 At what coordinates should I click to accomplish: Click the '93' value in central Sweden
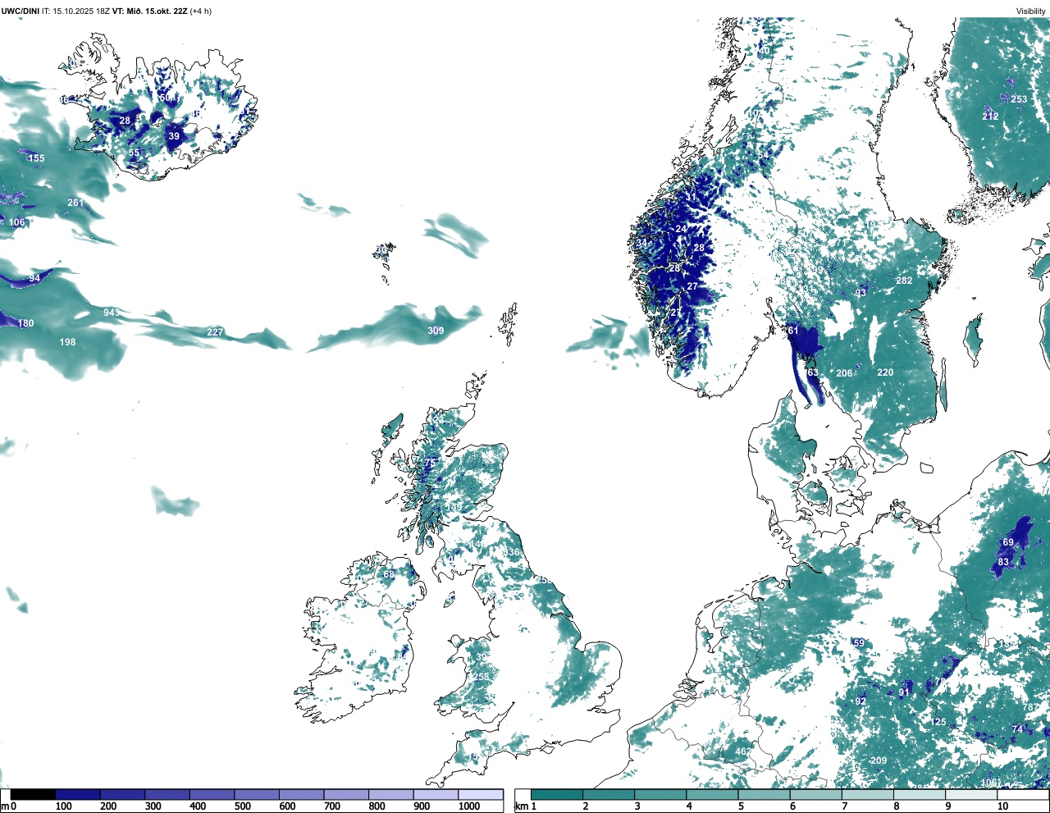861,293
